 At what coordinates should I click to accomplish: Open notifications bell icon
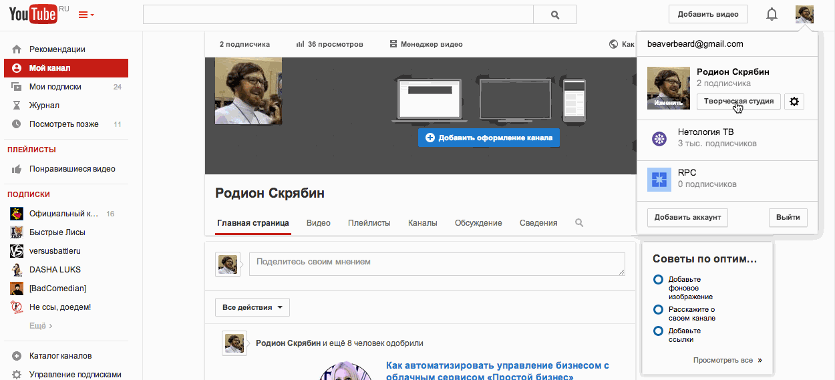(772, 14)
